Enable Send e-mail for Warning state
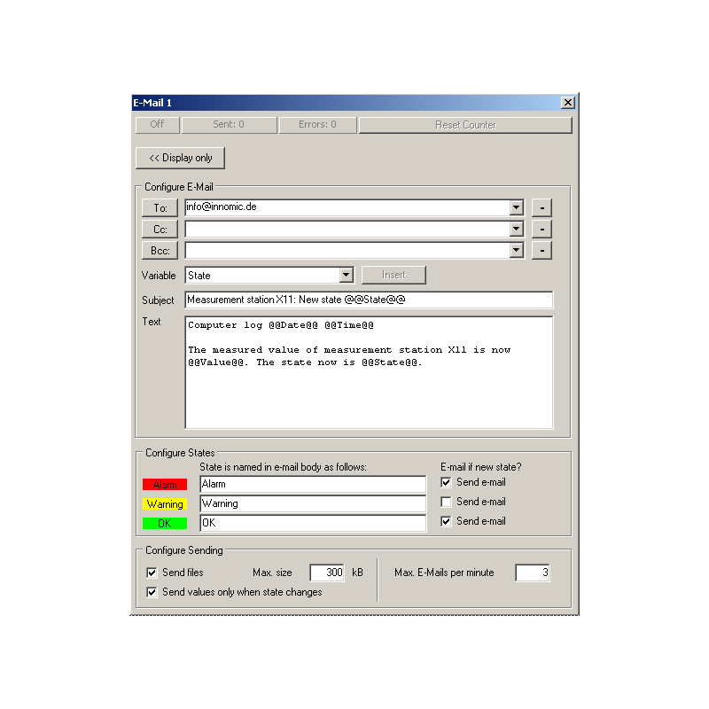This screenshot has height=709, width=709. pos(448,502)
